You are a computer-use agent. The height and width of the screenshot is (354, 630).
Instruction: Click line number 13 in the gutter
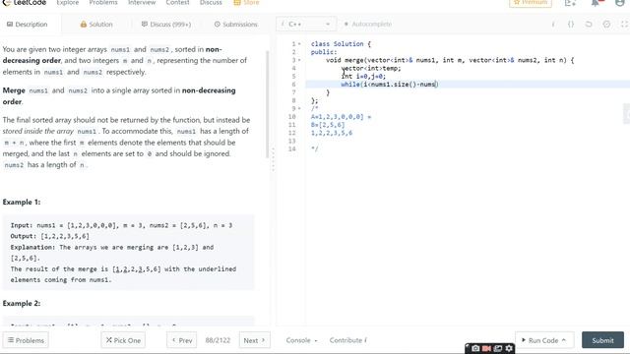(x=292, y=141)
